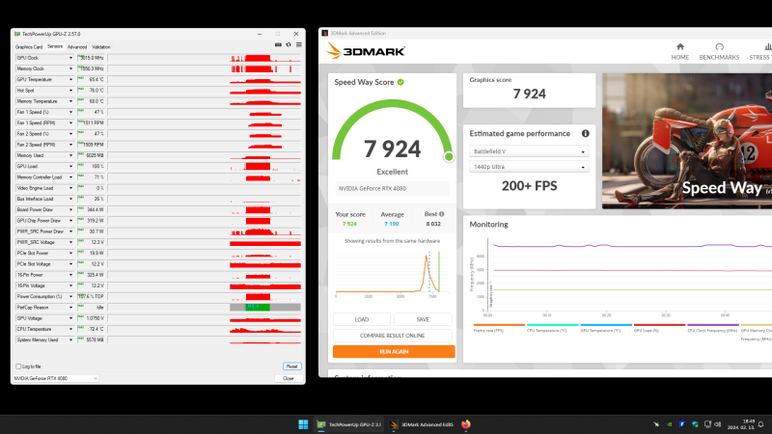Click the GPU-Z Reset button
This screenshot has width=772, height=434.
click(292, 366)
